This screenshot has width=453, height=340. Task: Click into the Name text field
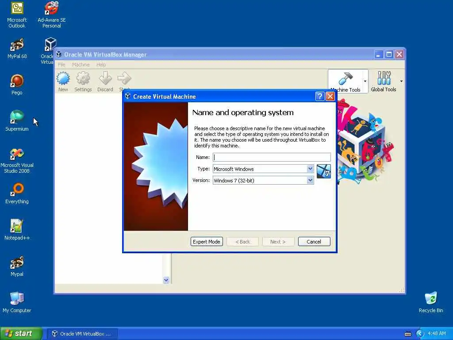coord(272,157)
